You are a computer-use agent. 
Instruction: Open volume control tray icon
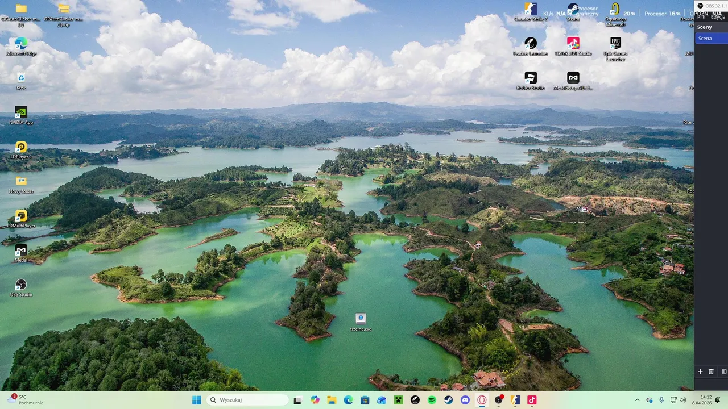tap(683, 400)
